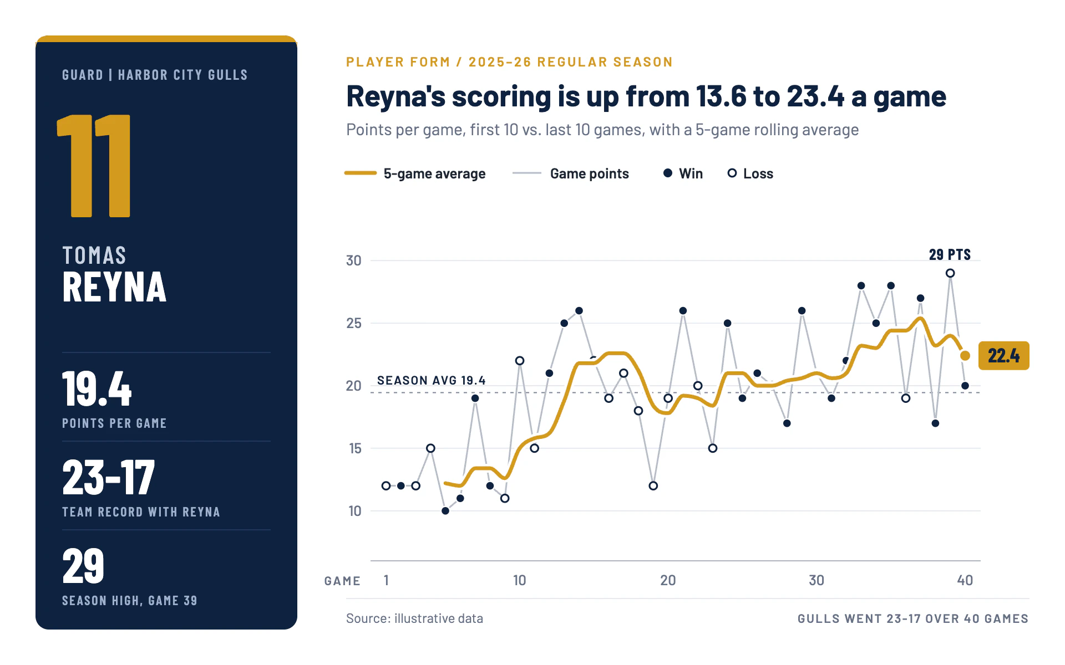
Task: Click the 29 season high stat value
Action: tap(83, 566)
